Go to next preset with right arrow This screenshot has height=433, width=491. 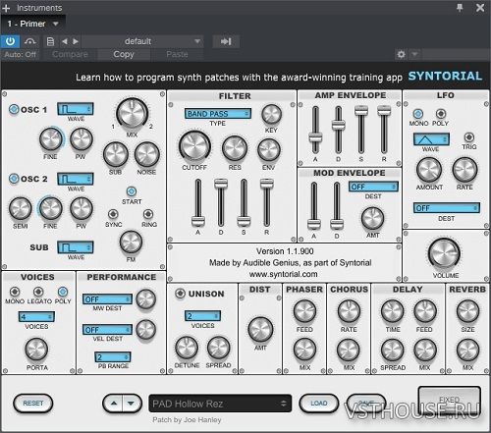pos(76,41)
